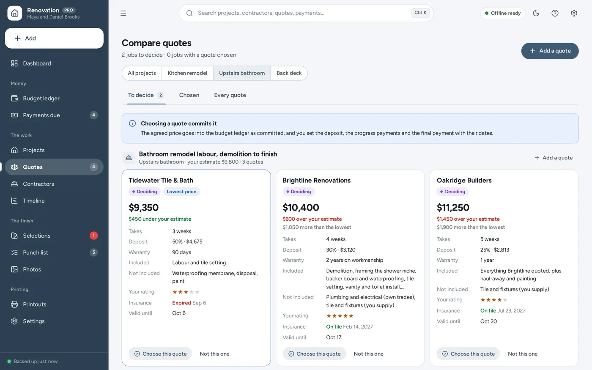Switch to dark mode via moon icon
This screenshot has height=370, width=592.
pyautogui.click(x=536, y=13)
